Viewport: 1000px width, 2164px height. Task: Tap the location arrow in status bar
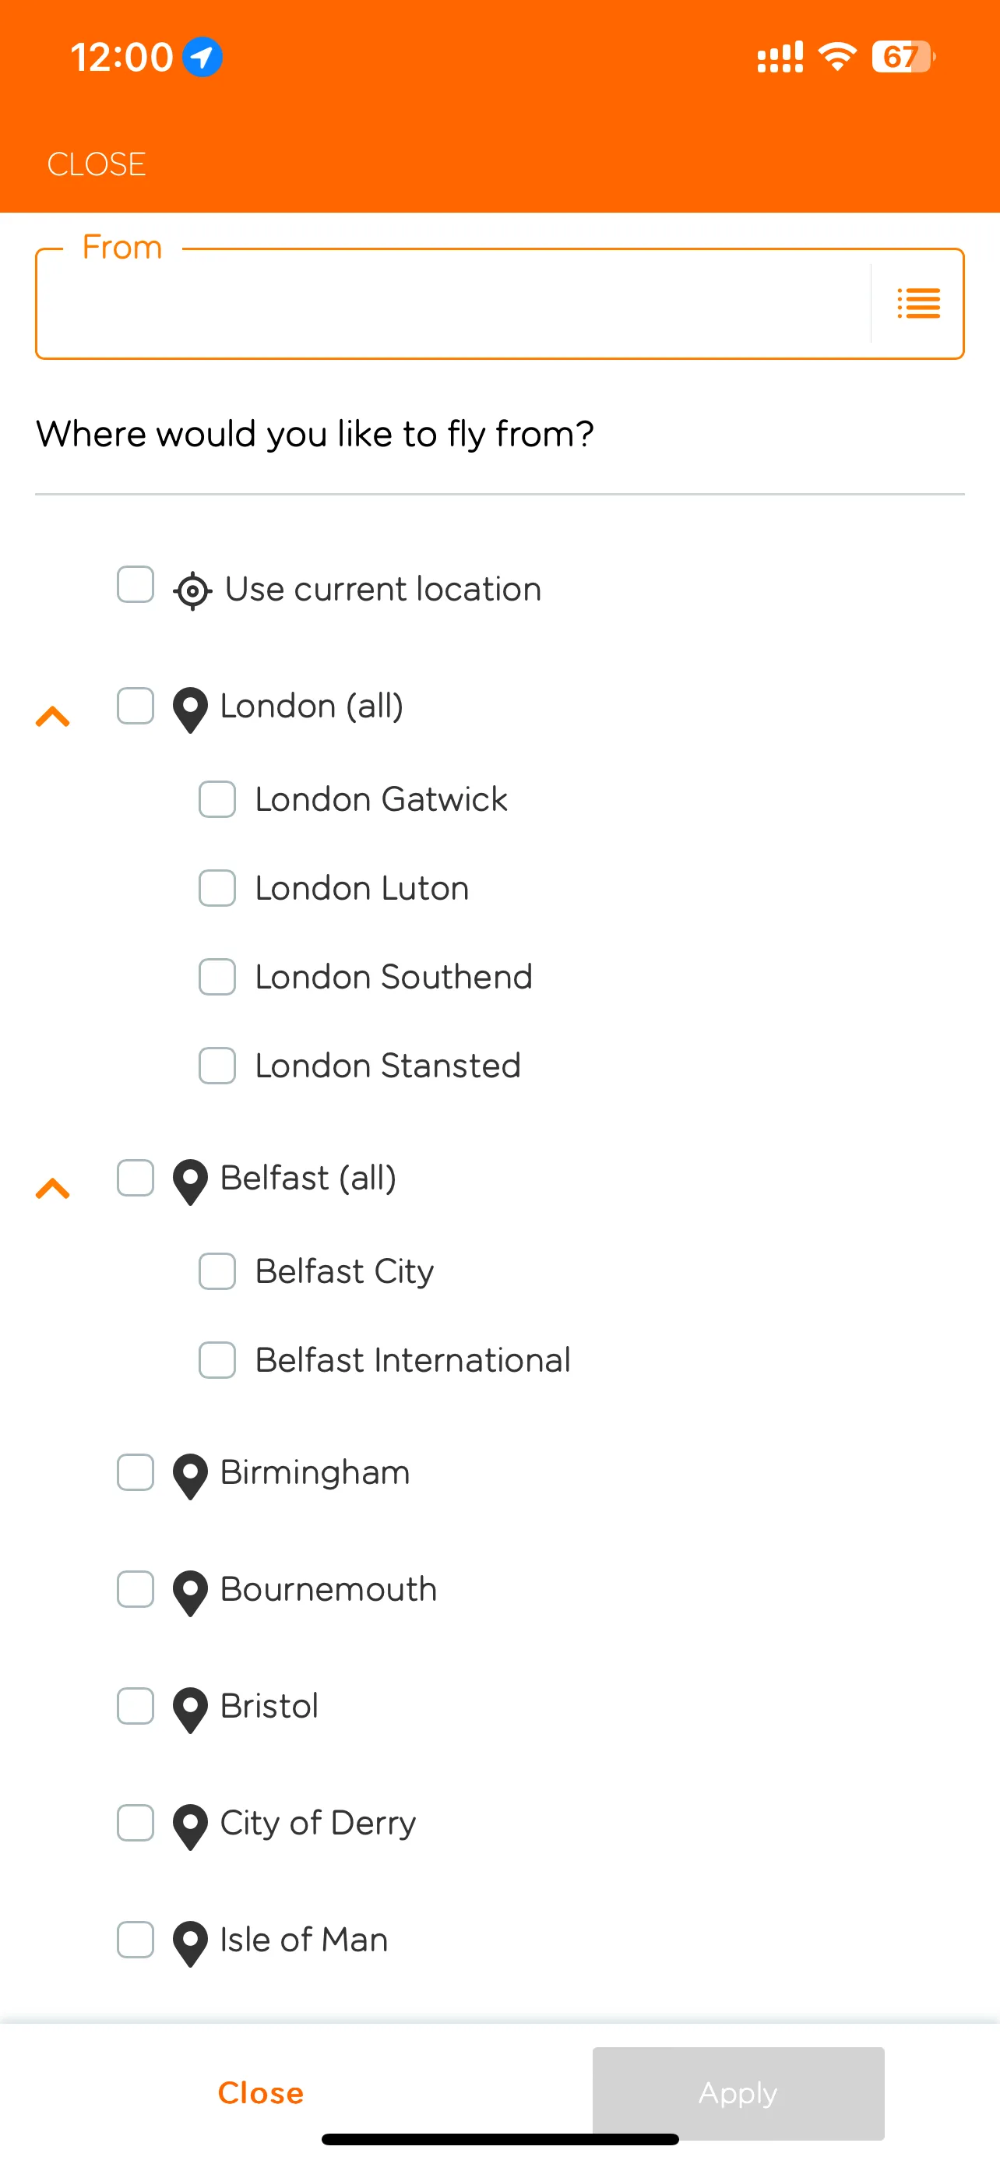(202, 57)
